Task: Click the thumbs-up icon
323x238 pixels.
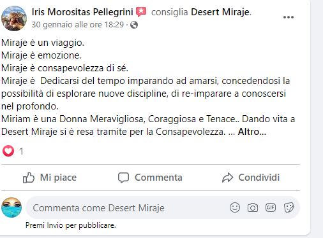Action: pos(29,178)
